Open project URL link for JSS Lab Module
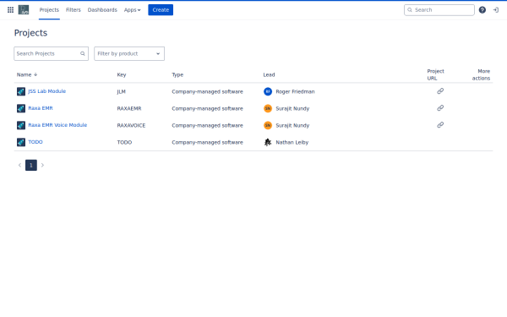Screen dimensions: 507x317 tap(440, 91)
